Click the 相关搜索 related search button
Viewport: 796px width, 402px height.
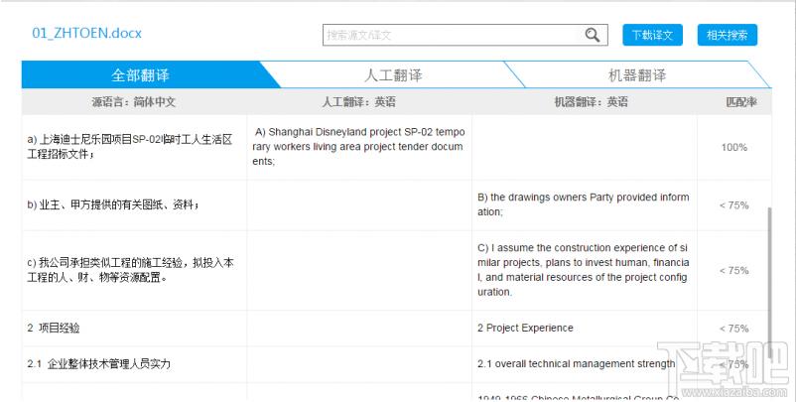[727, 35]
